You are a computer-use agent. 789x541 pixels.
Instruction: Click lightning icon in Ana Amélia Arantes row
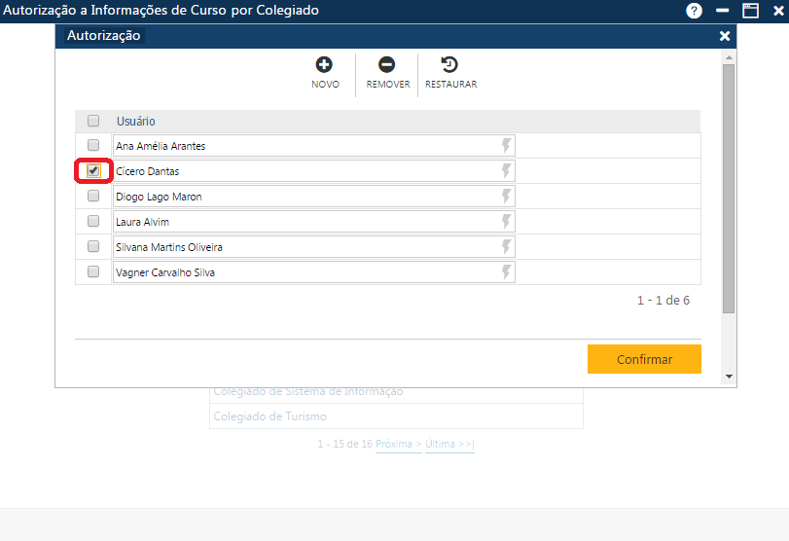tap(506, 146)
